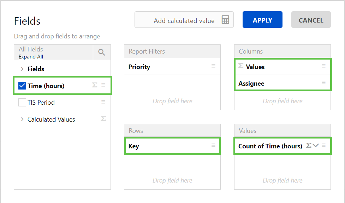Click the drag handle on Count of Time
Screen dimensions: 345x203
pos(323,146)
